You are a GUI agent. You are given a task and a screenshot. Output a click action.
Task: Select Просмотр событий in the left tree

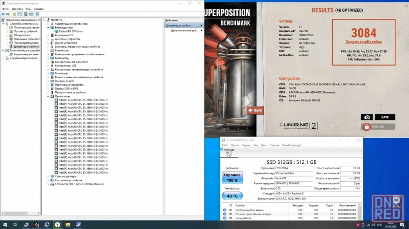[25, 31]
